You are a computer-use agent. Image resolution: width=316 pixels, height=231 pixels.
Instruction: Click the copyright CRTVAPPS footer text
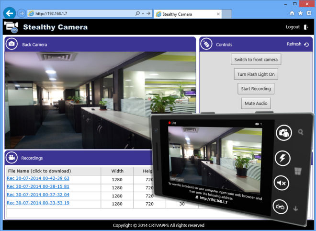click(158, 225)
